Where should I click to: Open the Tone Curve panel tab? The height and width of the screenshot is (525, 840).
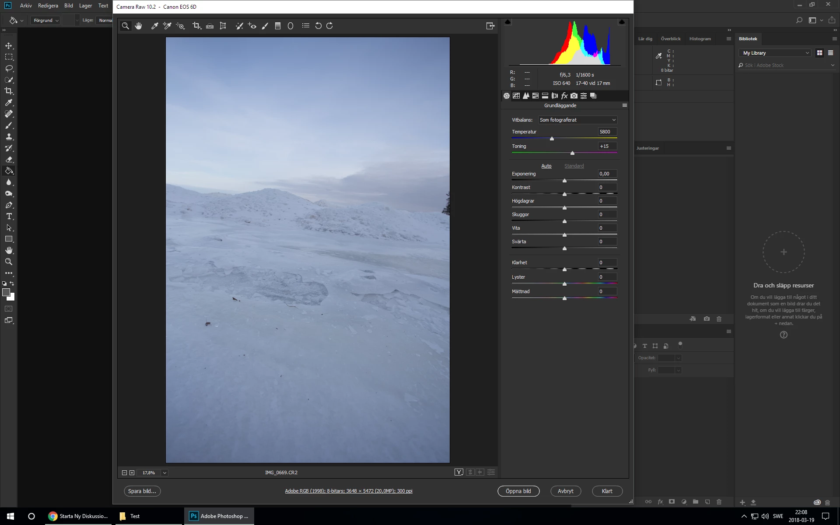(x=516, y=96)
